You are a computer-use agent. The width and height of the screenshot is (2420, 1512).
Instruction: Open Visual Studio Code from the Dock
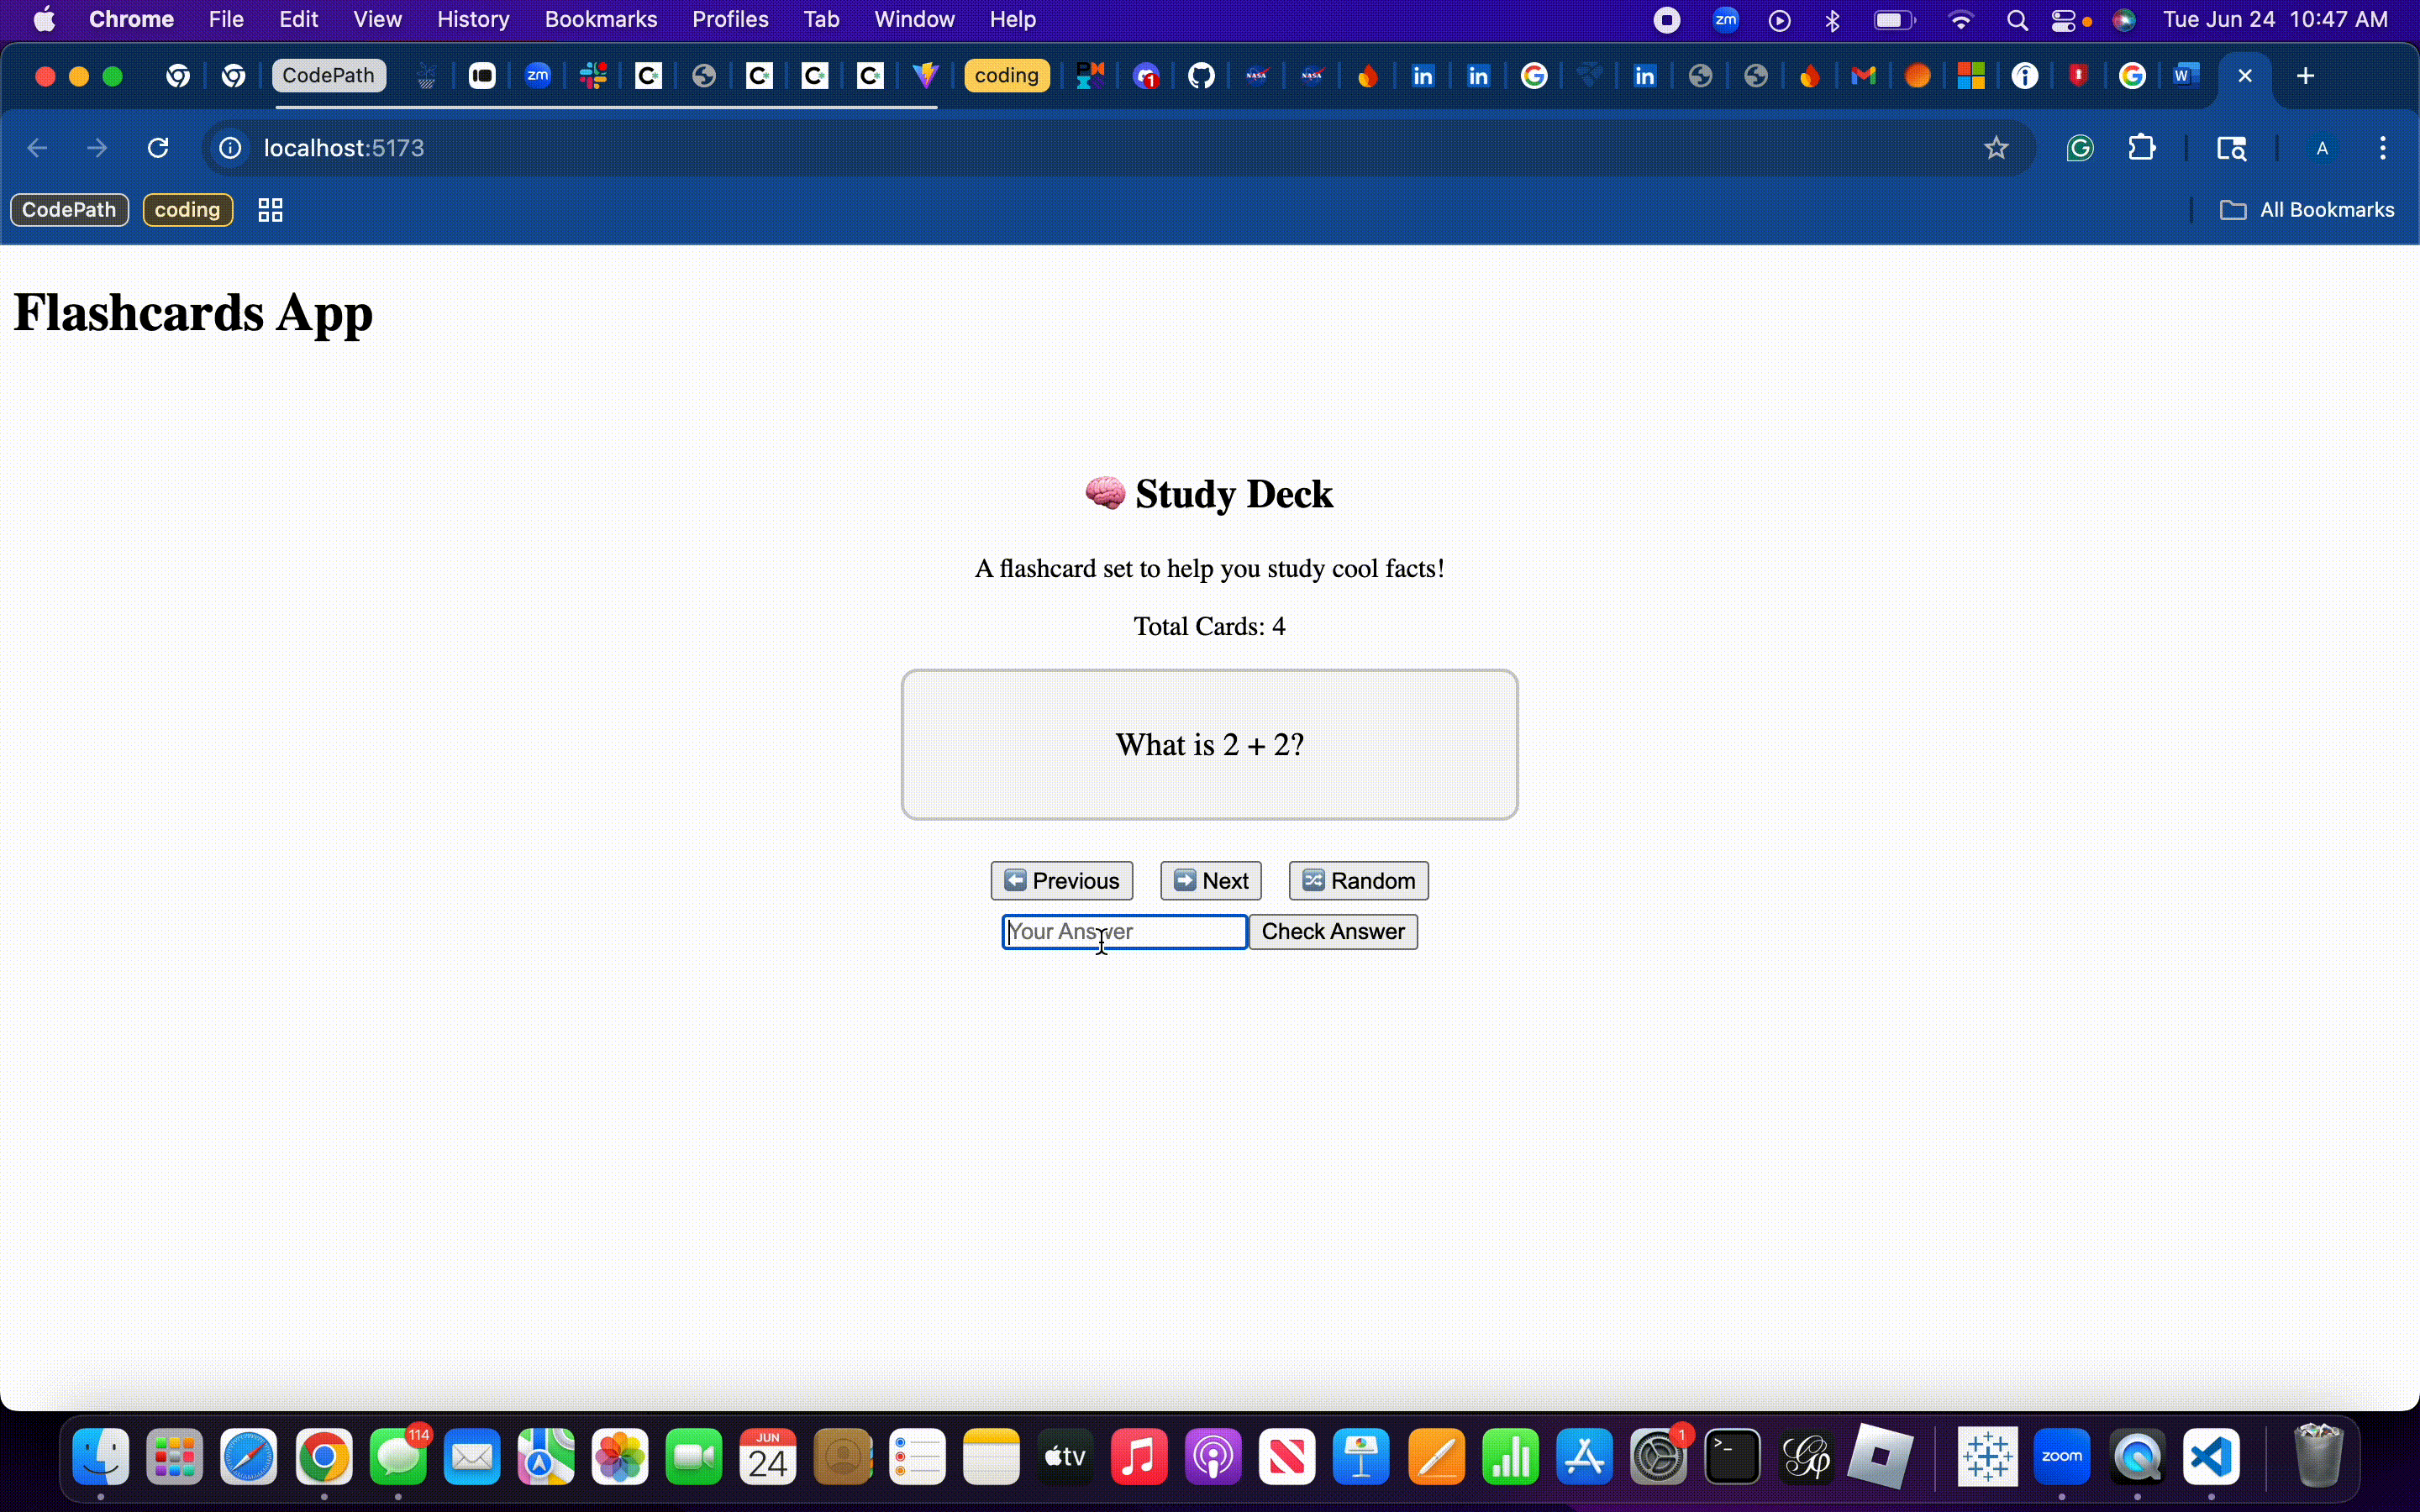coord(2210,1456)
